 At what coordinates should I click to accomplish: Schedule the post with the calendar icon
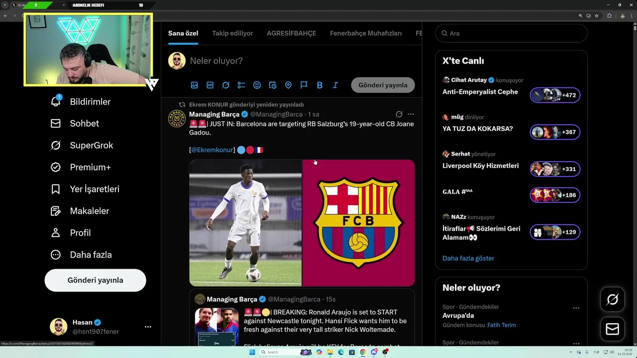(273, 85)
